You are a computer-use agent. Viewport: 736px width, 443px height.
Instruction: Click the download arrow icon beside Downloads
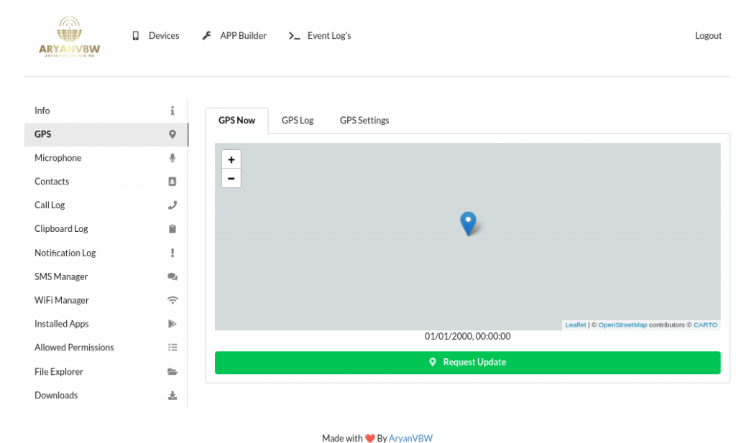coord(172,396)
